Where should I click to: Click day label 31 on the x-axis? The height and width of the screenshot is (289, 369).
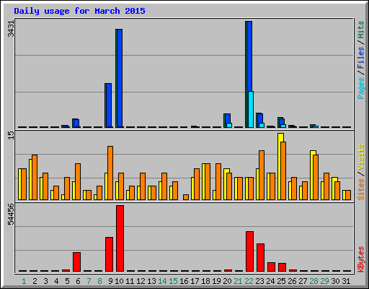click(x=346, y=281)
